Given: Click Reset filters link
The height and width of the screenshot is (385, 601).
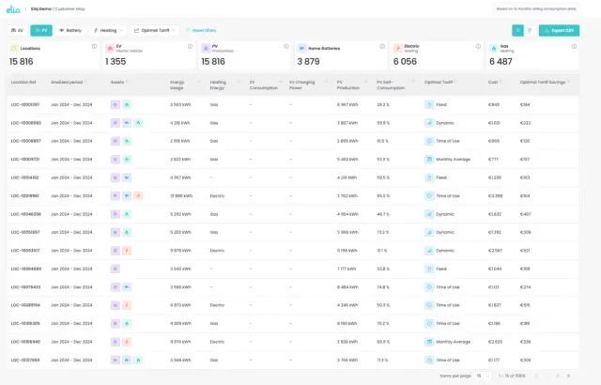Looking at the screenshot, I should tap(201, 30).
